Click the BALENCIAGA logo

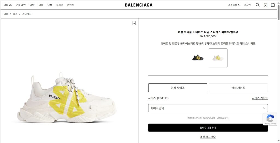click(139, 5)
